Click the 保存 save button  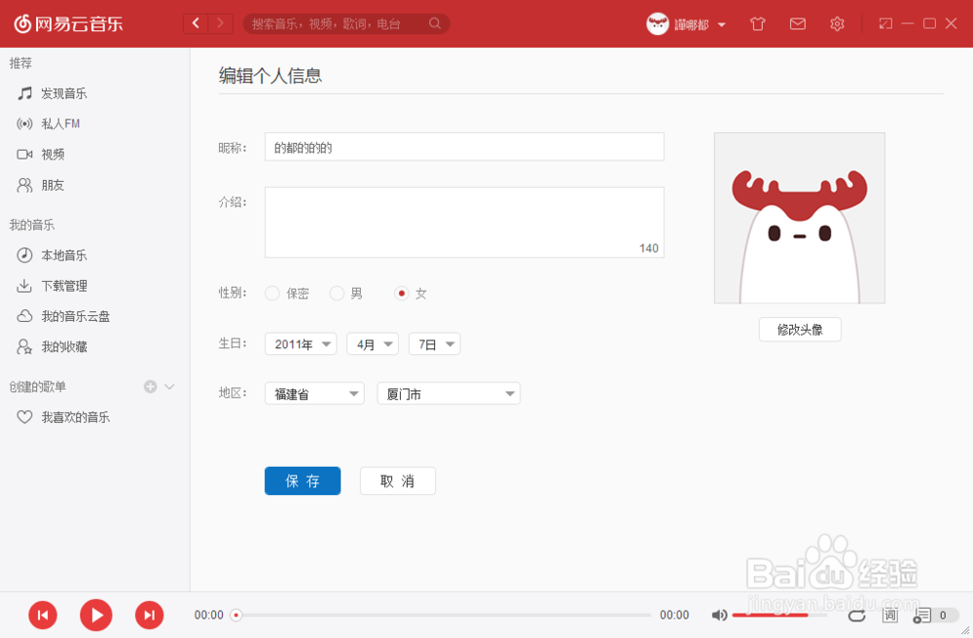[x=302, y=480]
